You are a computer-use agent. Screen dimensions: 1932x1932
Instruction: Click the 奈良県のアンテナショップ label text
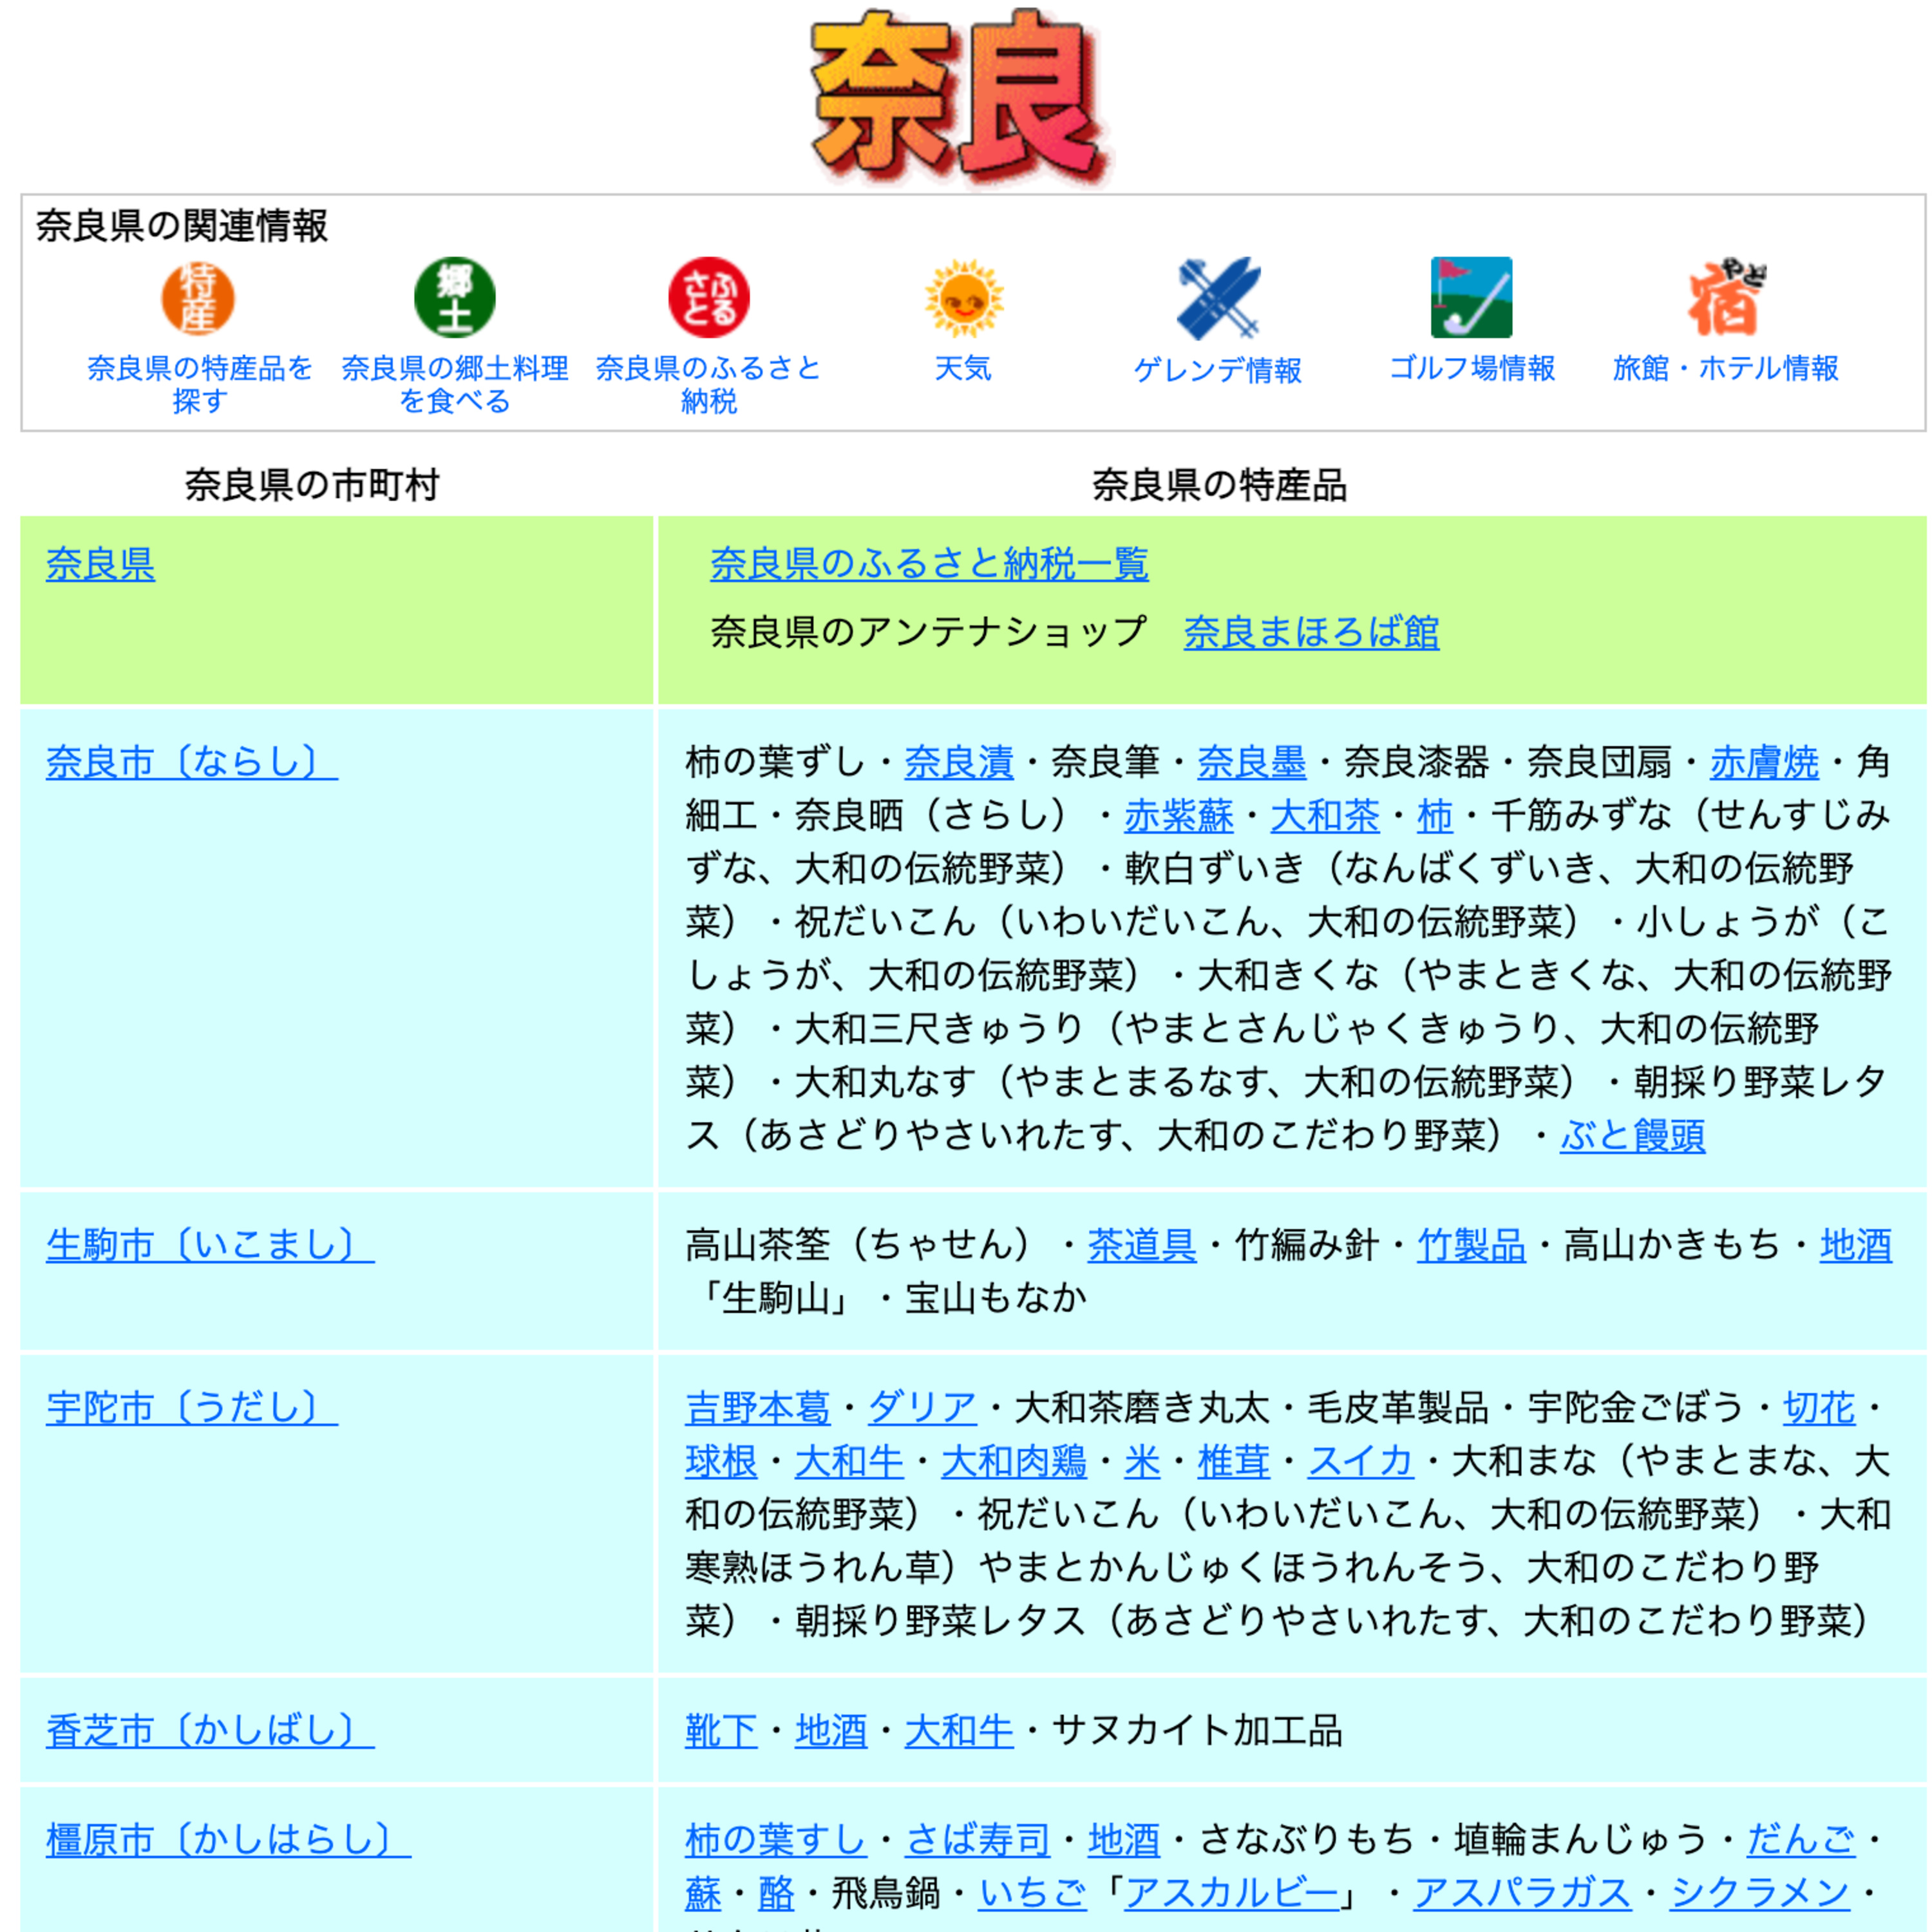(928, 632)
